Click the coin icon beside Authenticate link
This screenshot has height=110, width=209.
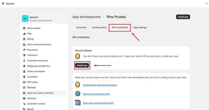77,85
